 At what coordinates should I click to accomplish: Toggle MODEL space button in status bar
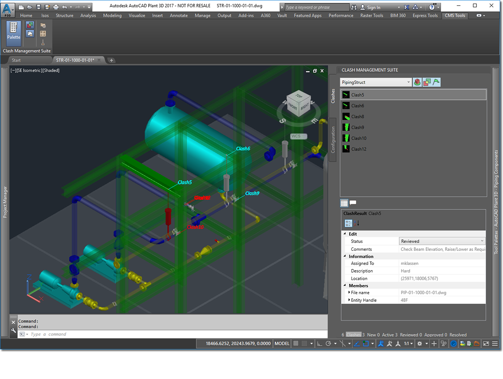[x=282, y=344]
